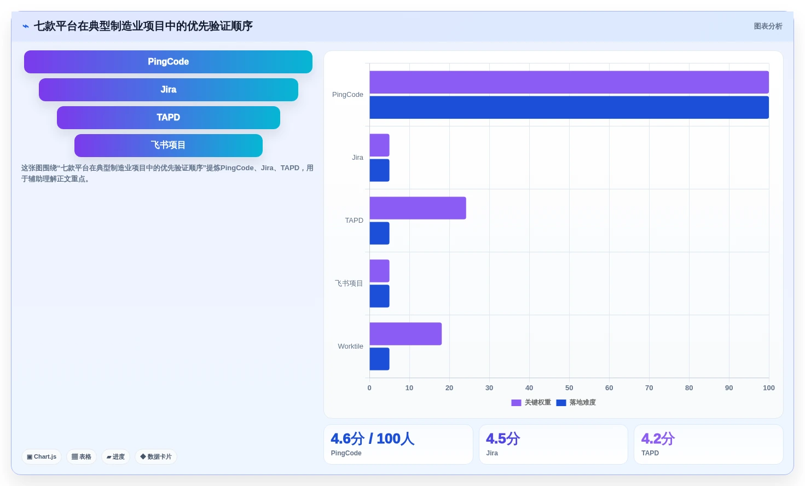Select the PingCode funnel bar

(168, 62)
